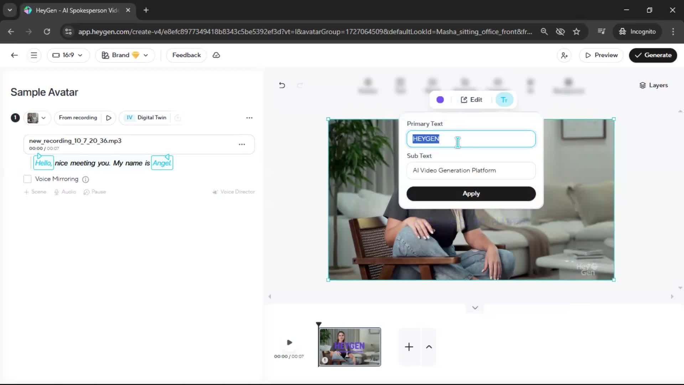This screenshot has height=385, width=684.
Task: Open the Brand dropdown
Action: point(125,55)
